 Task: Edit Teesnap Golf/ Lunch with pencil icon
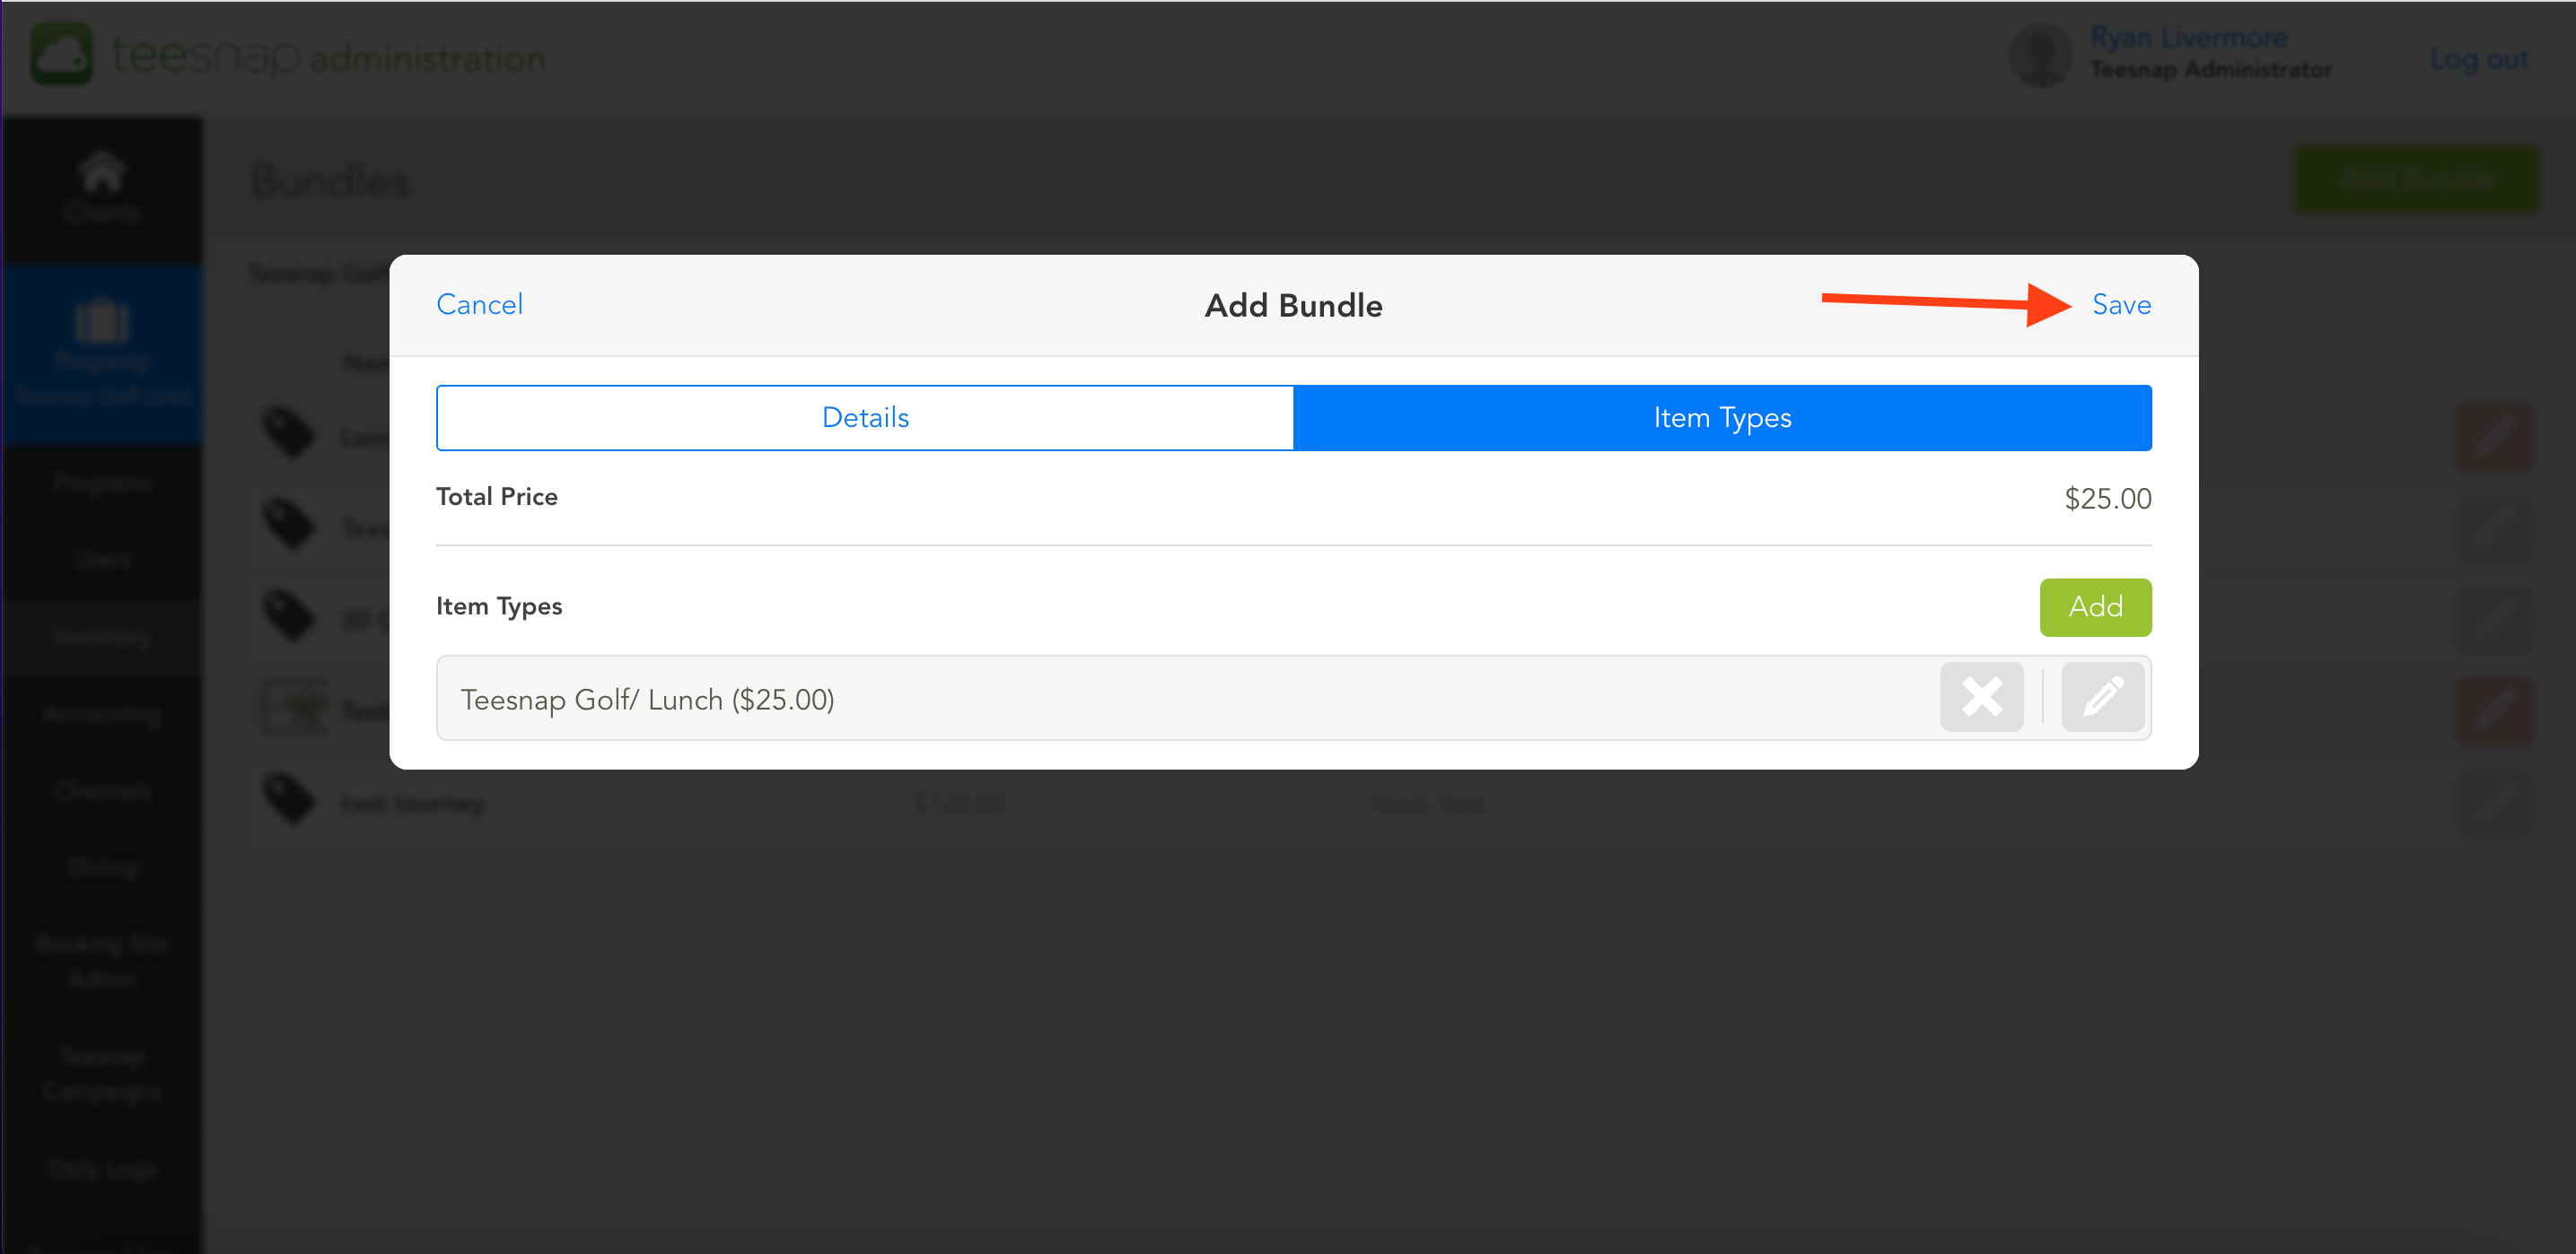point(2102,698)
